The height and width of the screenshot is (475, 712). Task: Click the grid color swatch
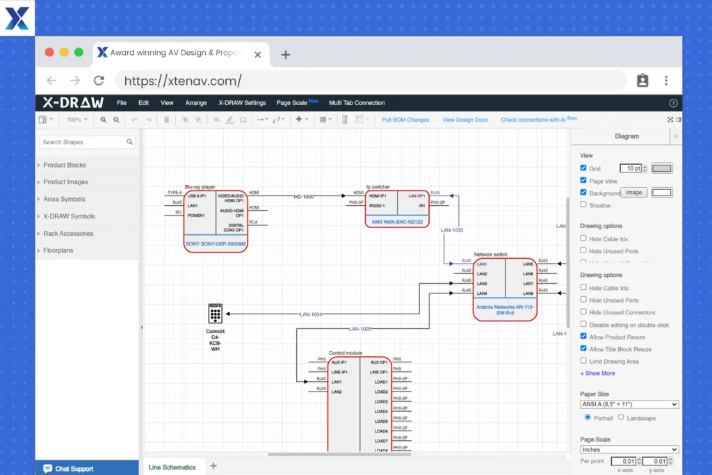click(661, 168)
